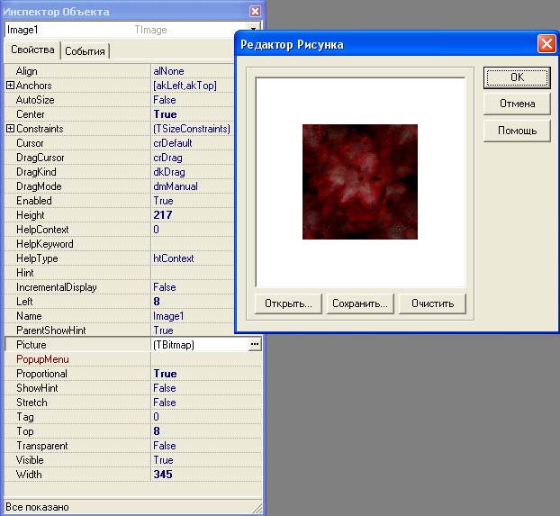Viewport: 560px width, 516px height.
Task: Confirm the picture with OK
Action: (x=517, y=77)
